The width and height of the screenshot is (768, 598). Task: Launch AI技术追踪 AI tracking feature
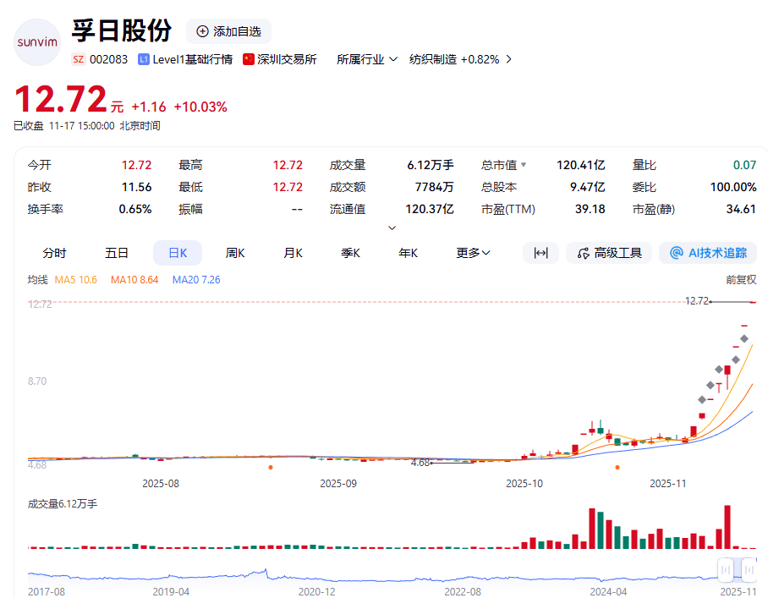[708, 253]
